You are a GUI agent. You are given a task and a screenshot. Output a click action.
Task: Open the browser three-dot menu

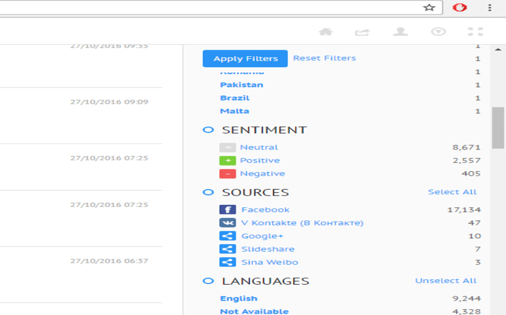(x=489, y=7)
